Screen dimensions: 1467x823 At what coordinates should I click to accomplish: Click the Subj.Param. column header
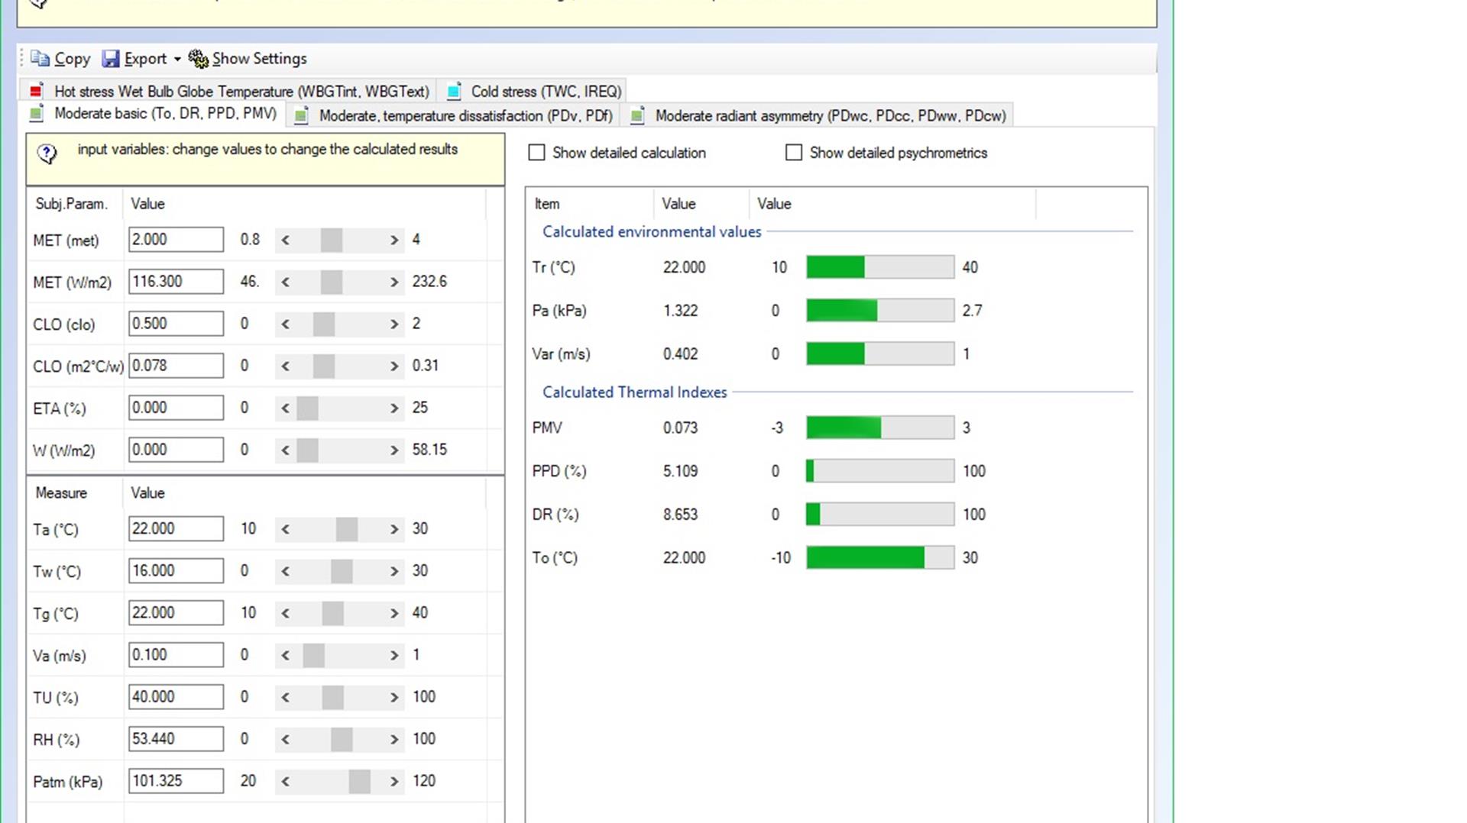click(x=72, y=204)
